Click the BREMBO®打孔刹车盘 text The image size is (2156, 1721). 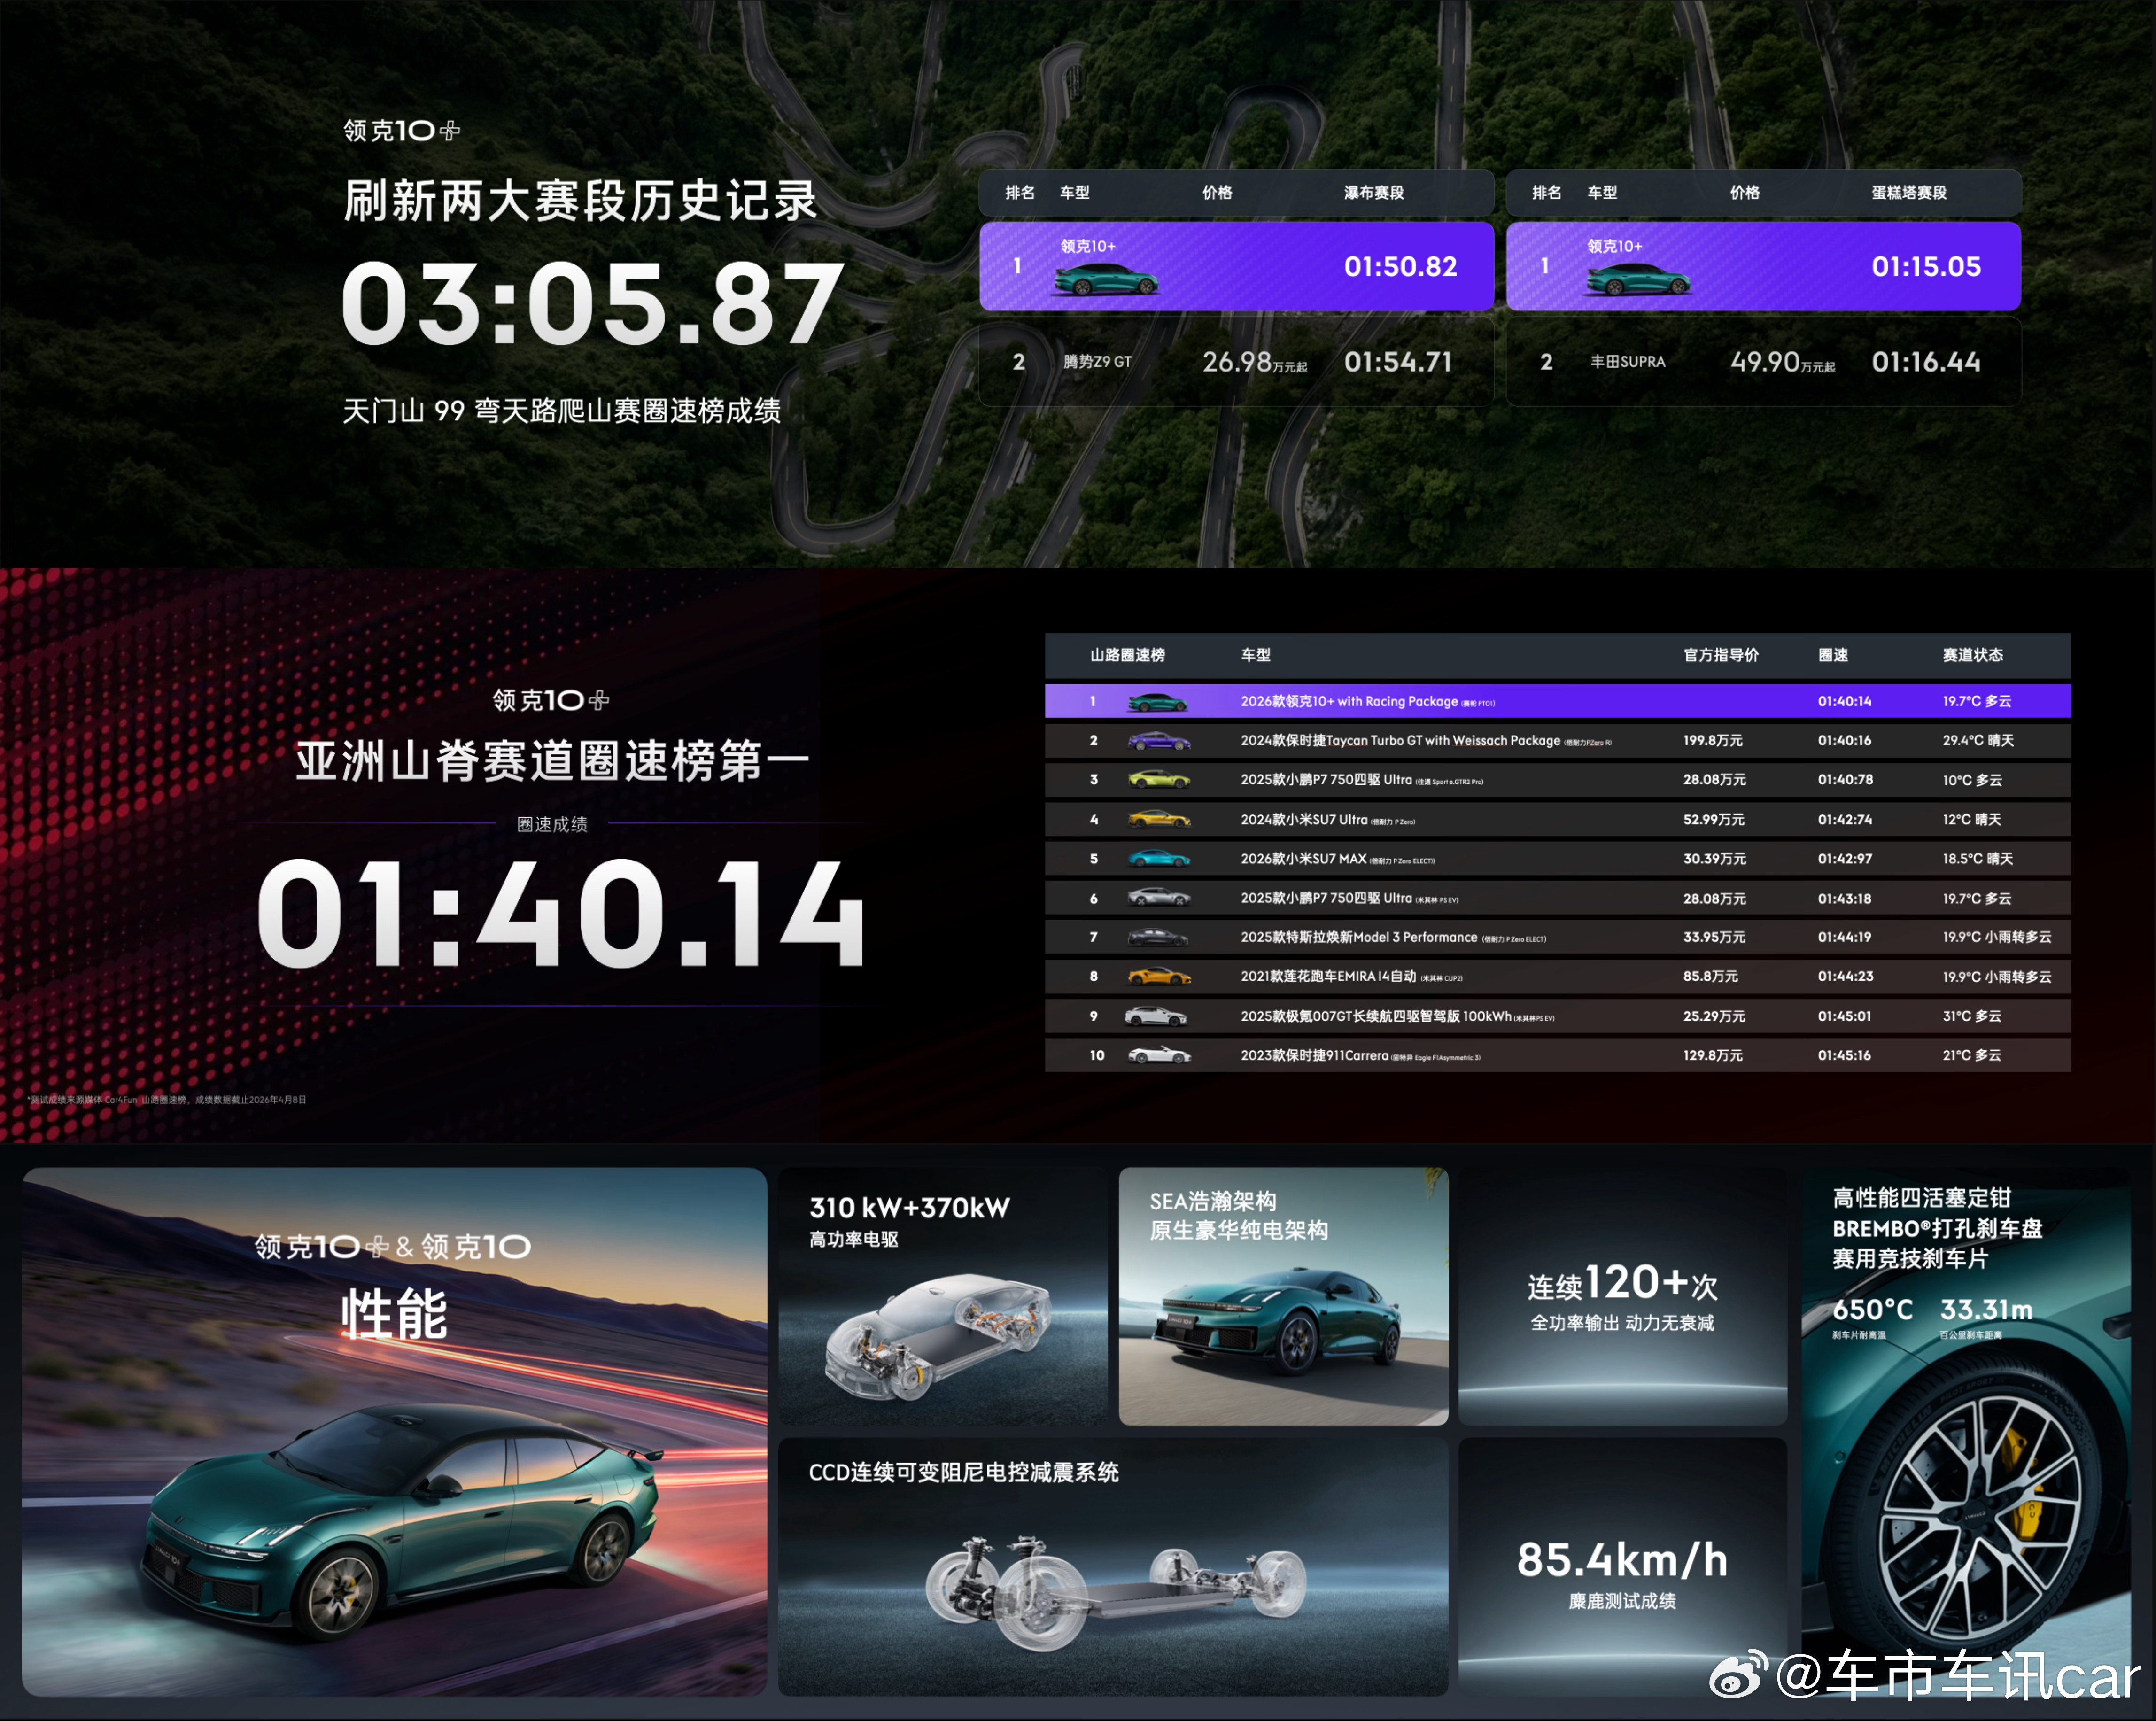(x=1936, y=1229)
